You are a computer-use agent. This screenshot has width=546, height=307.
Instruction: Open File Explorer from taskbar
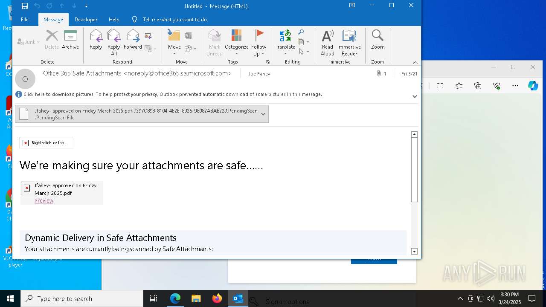[196, 298]
